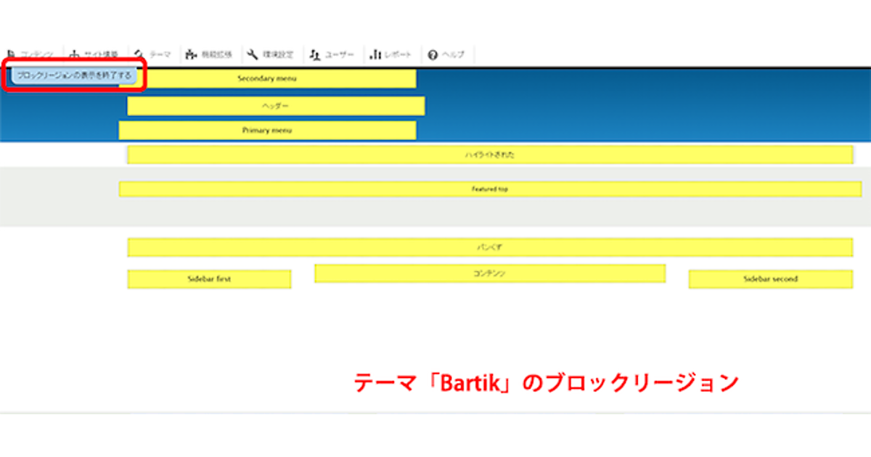Image resolution: width=871 pixels, height=457 pixels.
Task: Click ブロックリージョンの表示を終了する link
Action: [x=75, y=75]
